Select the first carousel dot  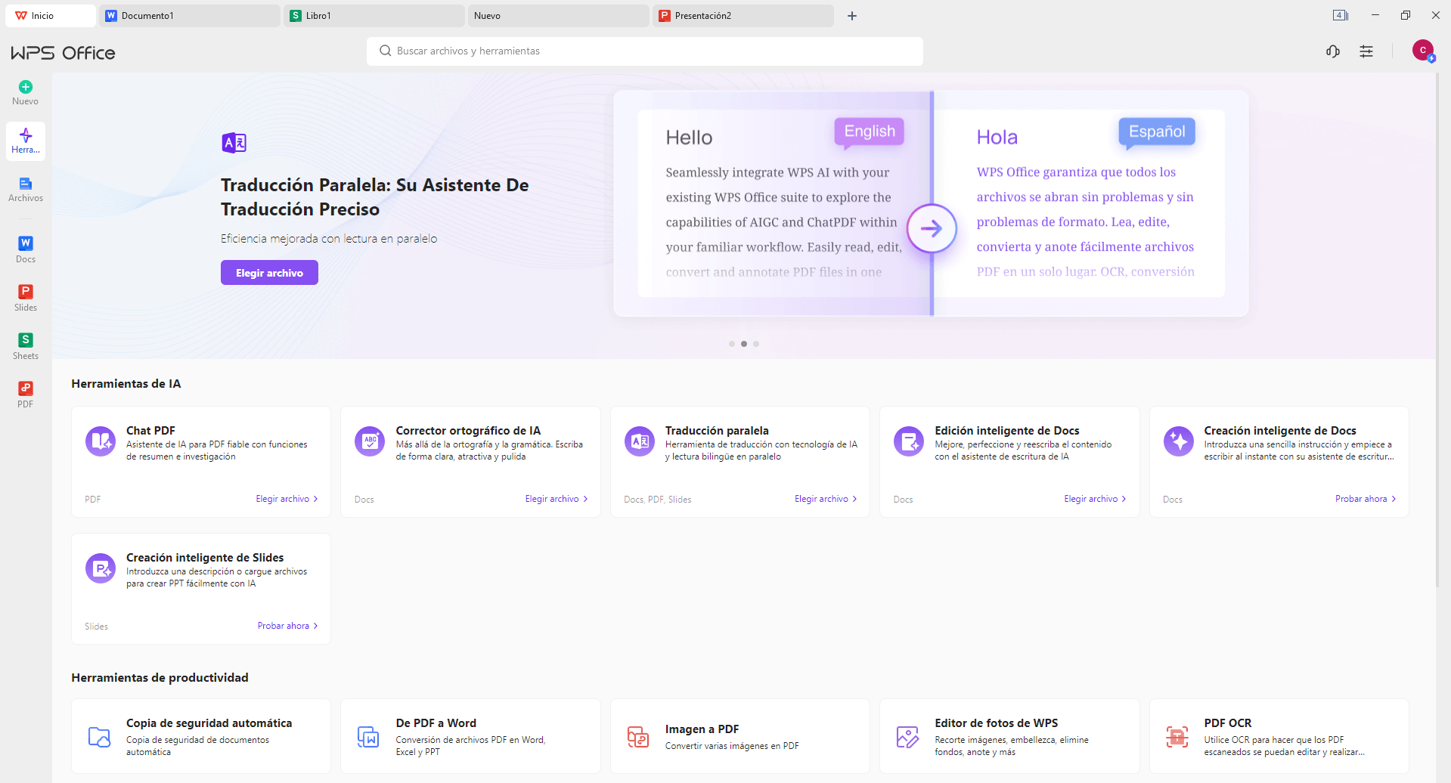tap(732, 344)
